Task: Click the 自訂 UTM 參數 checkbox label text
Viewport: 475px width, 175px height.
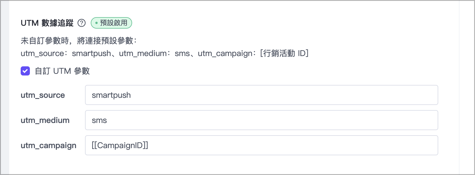Action: pos(62,71)
